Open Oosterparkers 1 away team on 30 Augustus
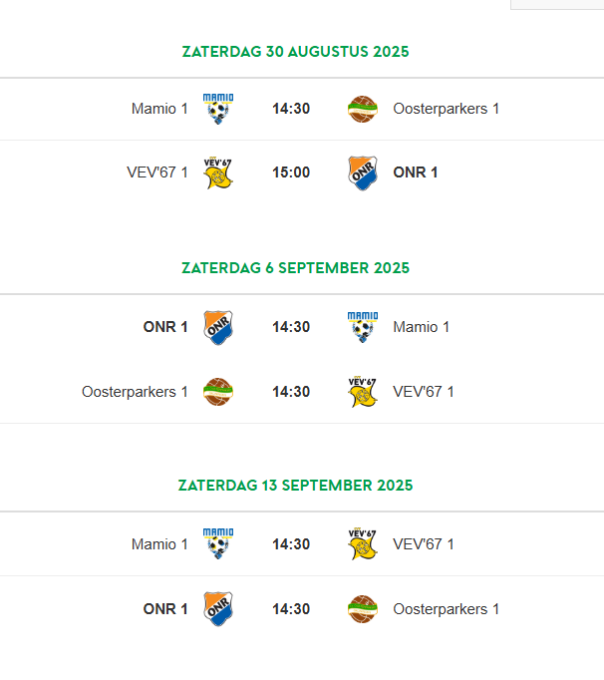Image resolution: width=604 pixels, height=680 pixels. click(447, 109)
